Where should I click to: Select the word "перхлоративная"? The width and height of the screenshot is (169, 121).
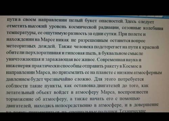43,53
